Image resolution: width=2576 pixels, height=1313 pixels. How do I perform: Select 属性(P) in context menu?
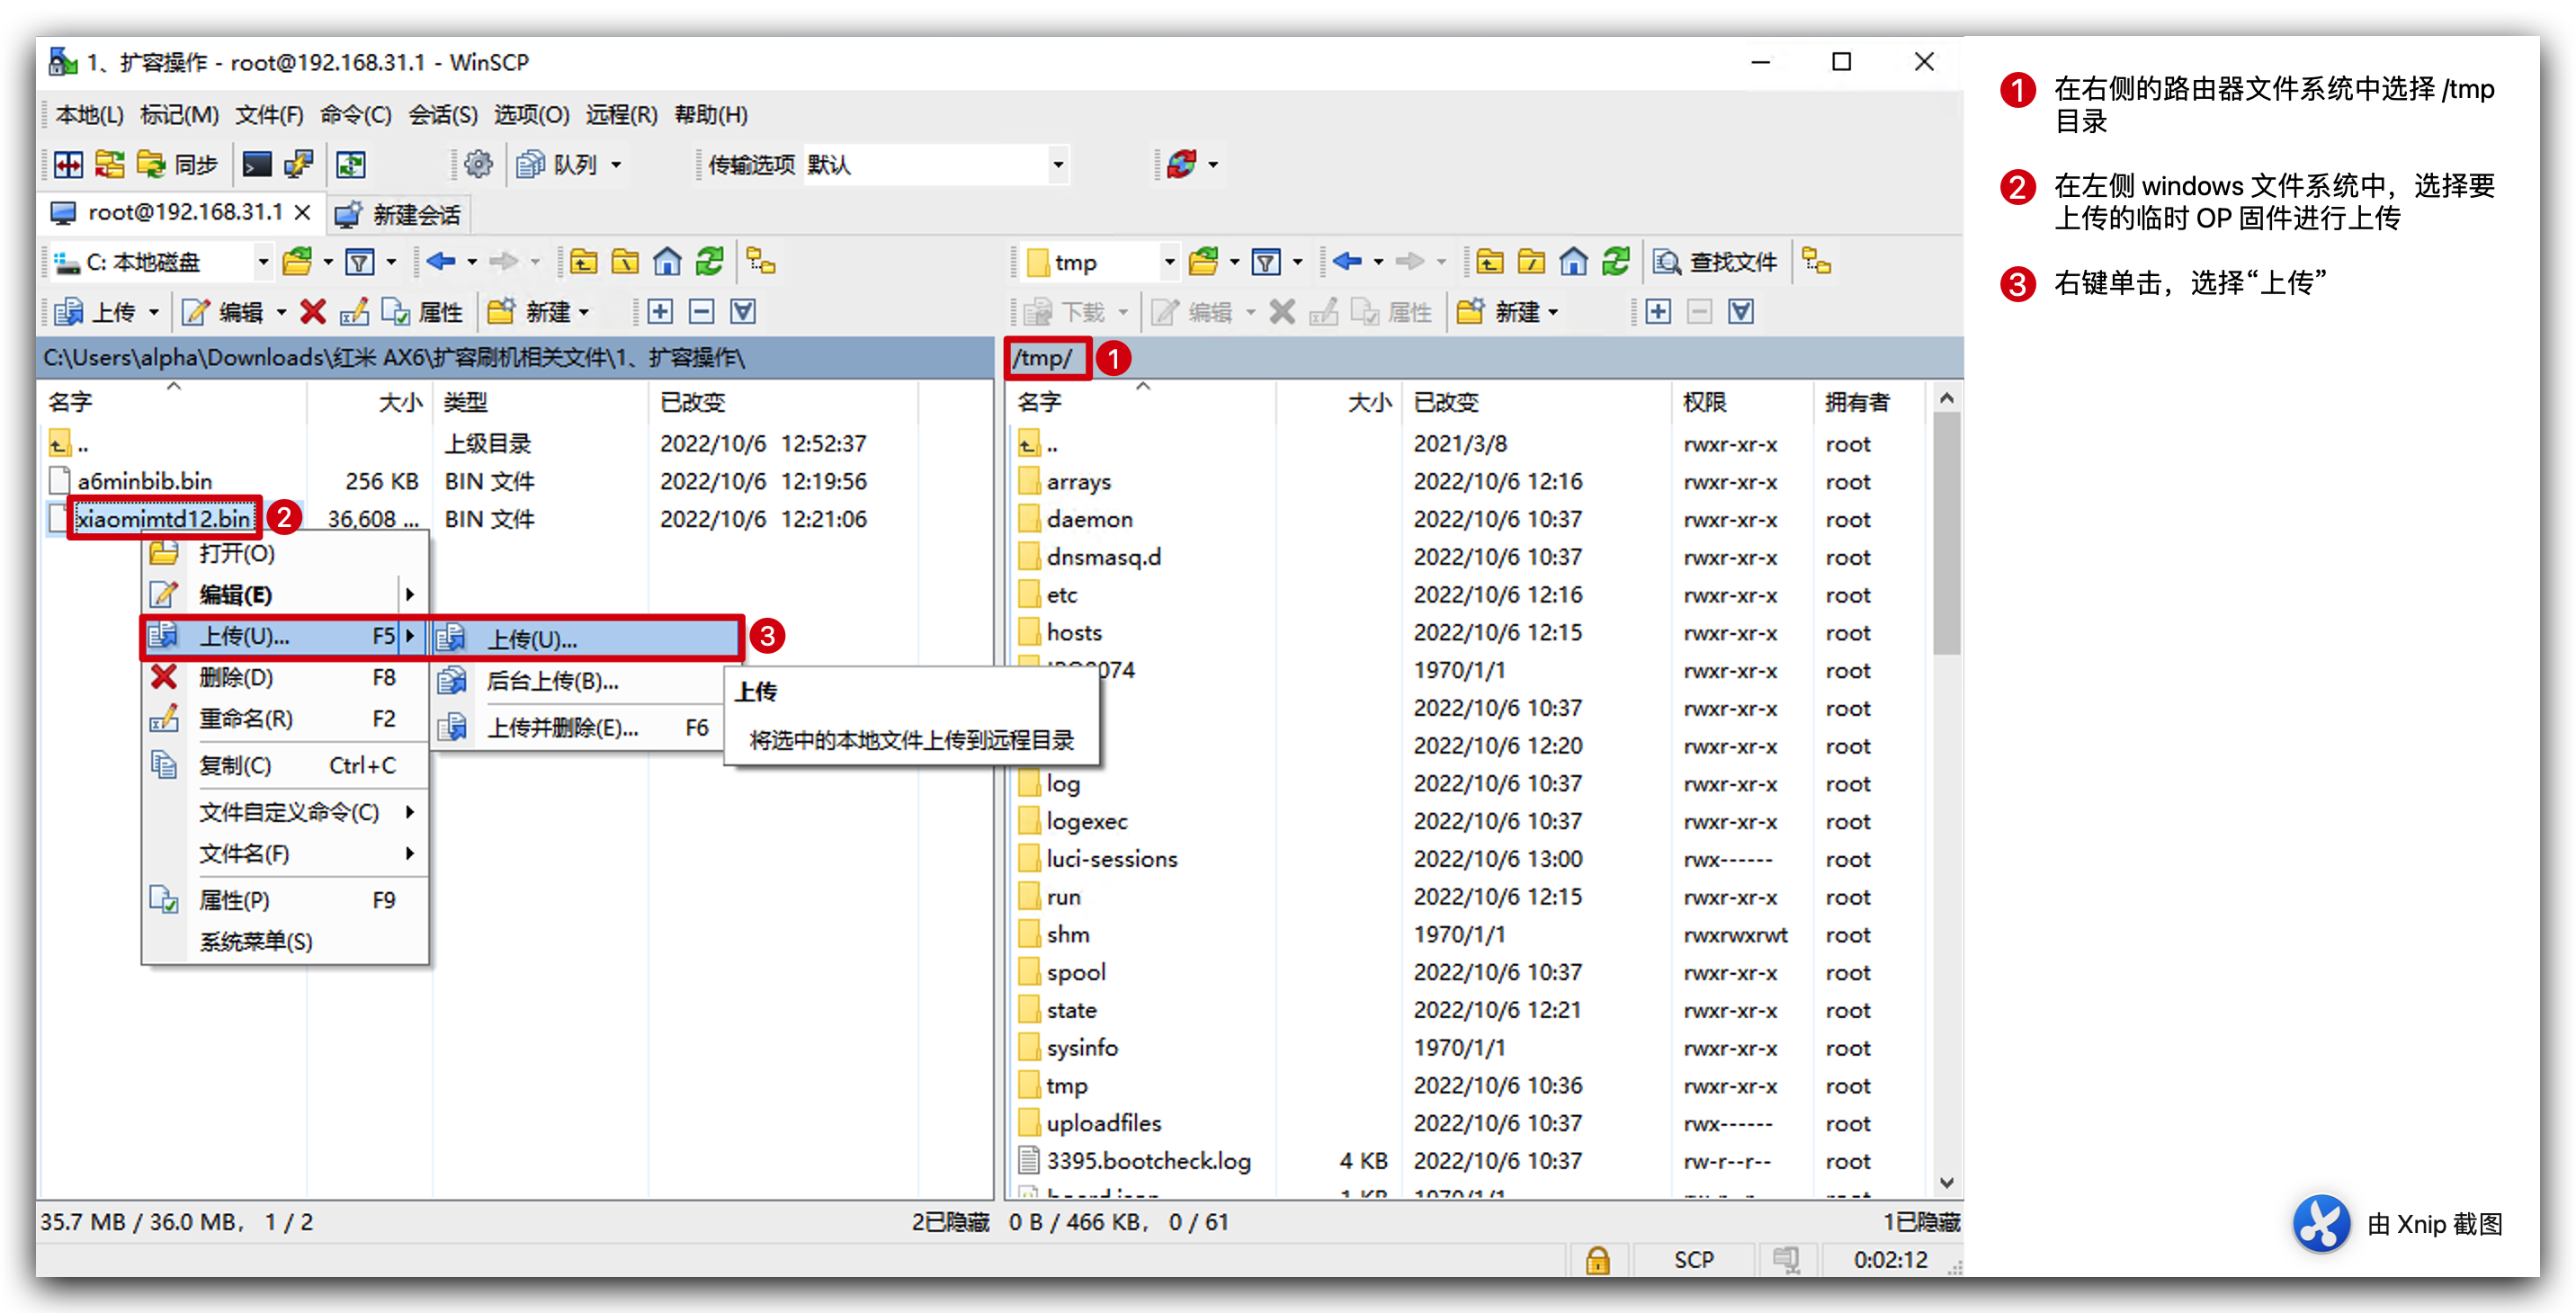click(x=285, y=901)
